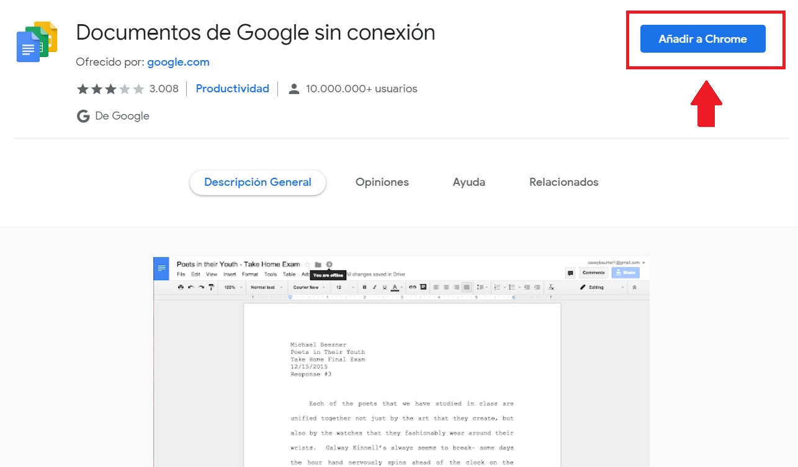Click the blue Docs home icon in preview
This screenshot has width=798, height=467.
pyautogui.click(x=161, y=268)
